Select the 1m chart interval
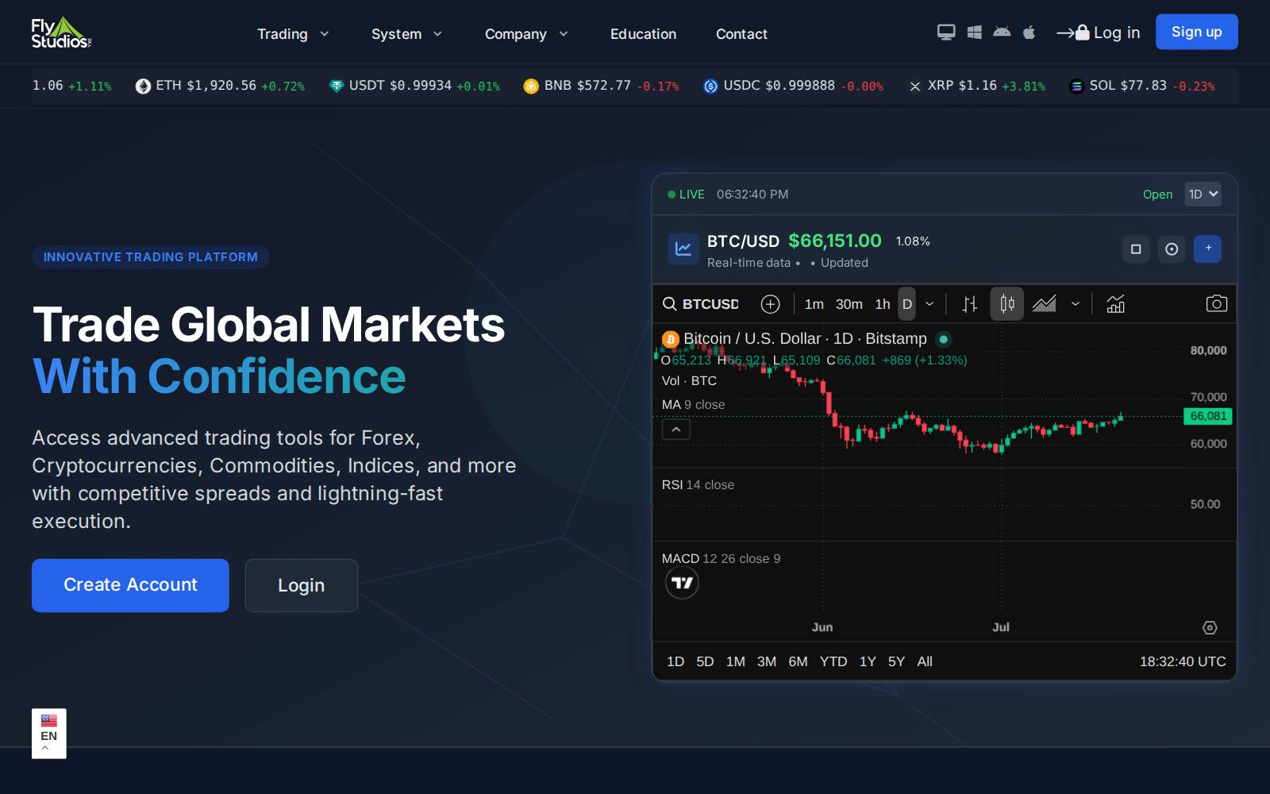Viewport: 1270px width, 794px height. pos(814,304)
